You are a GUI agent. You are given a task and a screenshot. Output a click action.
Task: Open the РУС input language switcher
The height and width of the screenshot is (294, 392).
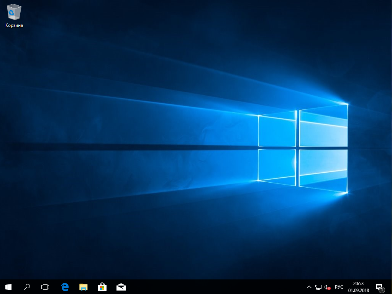(339, 287)
